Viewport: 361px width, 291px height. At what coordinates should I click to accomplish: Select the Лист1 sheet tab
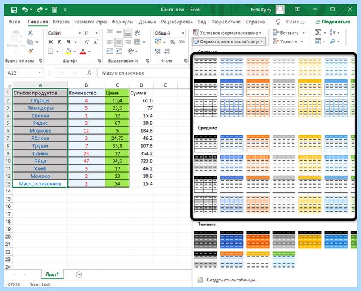click(x=52, y=274)
